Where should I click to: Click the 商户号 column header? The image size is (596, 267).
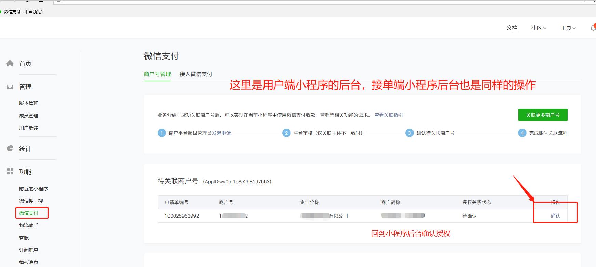[x=226, y=202]
